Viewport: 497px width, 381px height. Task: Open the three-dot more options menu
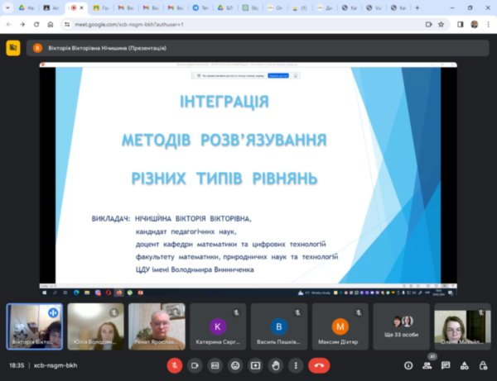pos(296,364)
